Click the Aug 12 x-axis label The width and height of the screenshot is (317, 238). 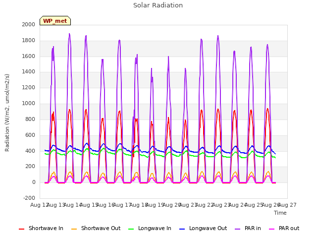(39, 205)
